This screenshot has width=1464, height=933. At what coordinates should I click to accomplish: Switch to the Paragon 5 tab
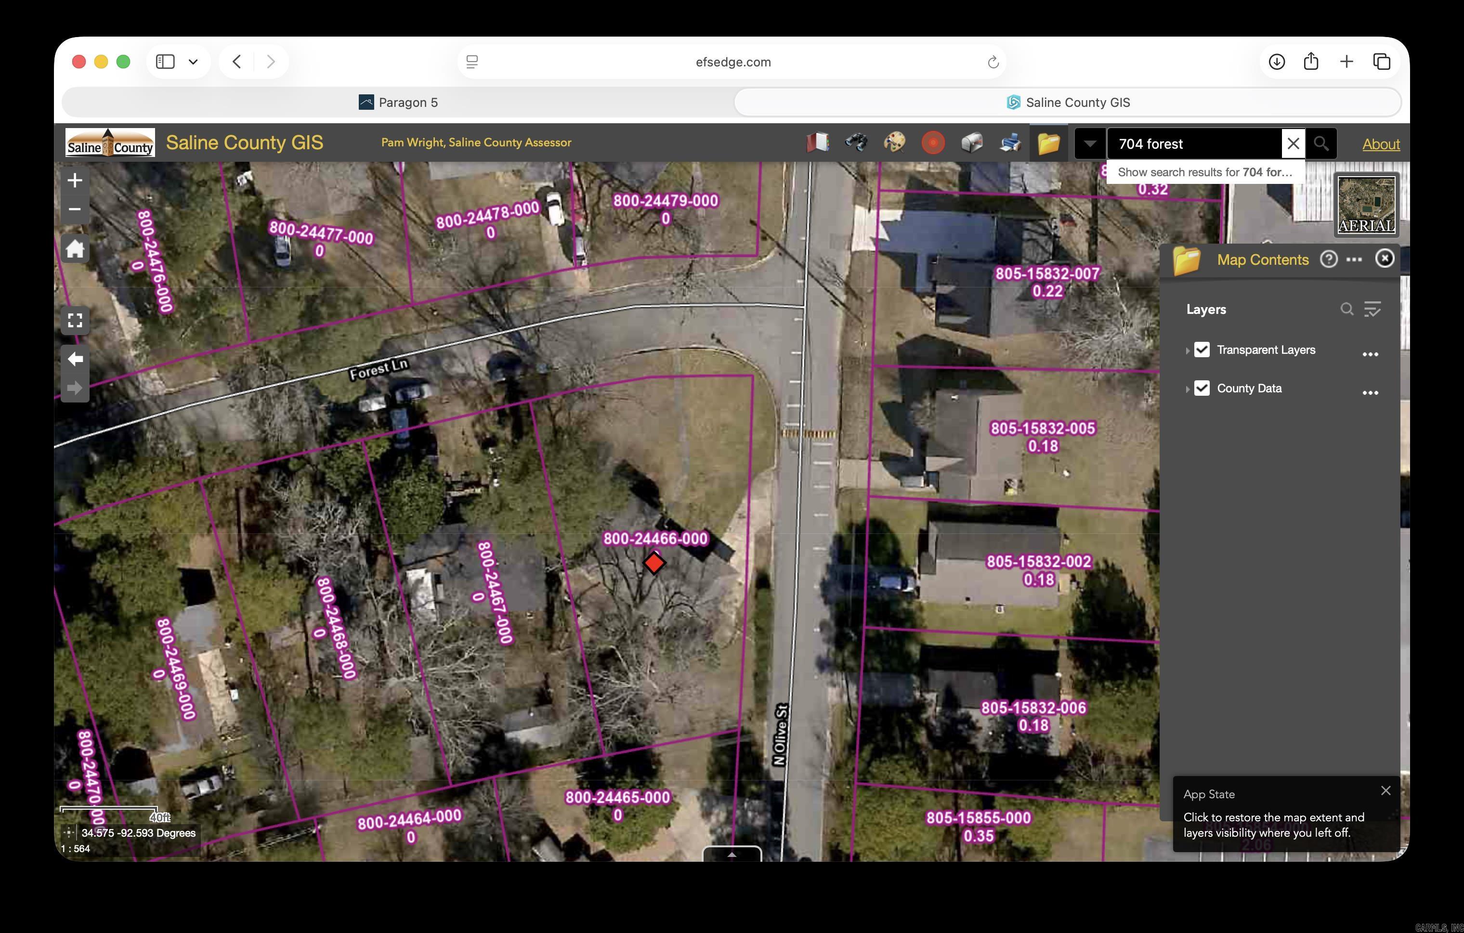click(398, 102)
